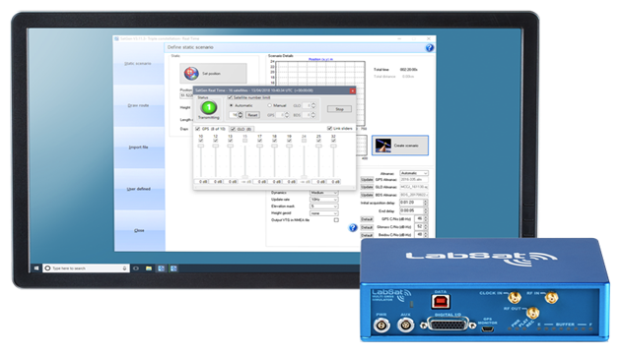Open help via the top-right question mark icon
The image size is (620, 356).
click(x=430, y=48)
